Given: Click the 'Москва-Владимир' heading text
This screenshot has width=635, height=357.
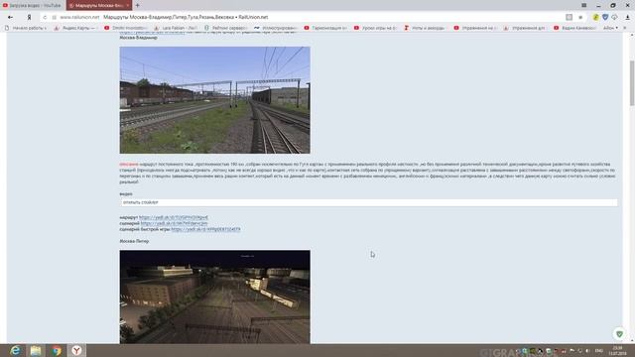Looking at the screenshot, I should [x=138, y=38].
